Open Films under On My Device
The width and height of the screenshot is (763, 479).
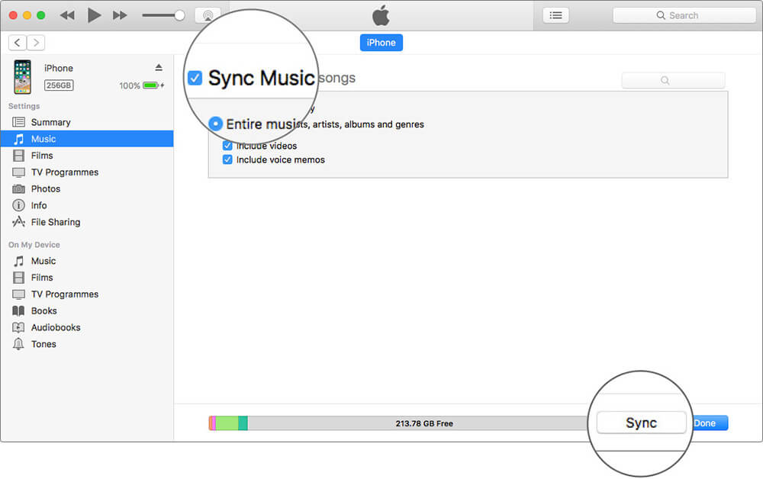[x=87, y=277]
